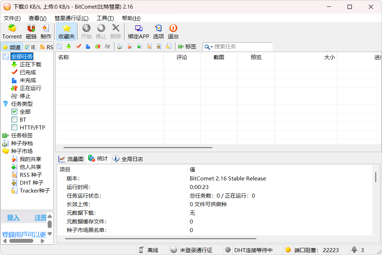Open the 帮助(H) menu
Image resolution: width=382 pixels, height=255 pixels.
coord(131,18)
